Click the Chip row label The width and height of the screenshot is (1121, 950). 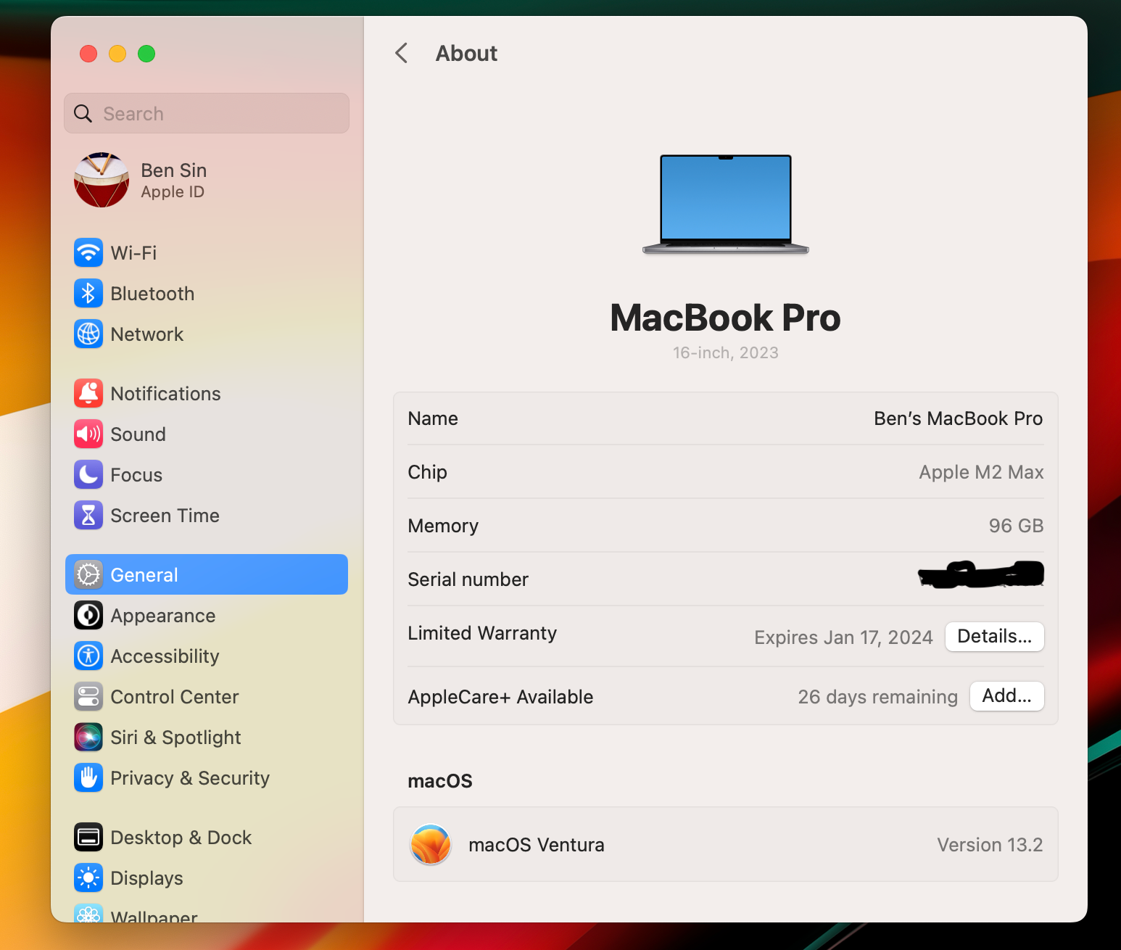pyautogui.click(x=428, y=472)
